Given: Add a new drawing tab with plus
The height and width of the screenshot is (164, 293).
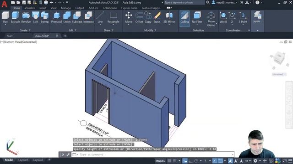Looking at the screenshot, I should [65, 36].
